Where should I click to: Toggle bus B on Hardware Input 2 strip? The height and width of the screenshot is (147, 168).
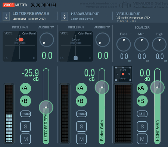click(x=81, y=101)
